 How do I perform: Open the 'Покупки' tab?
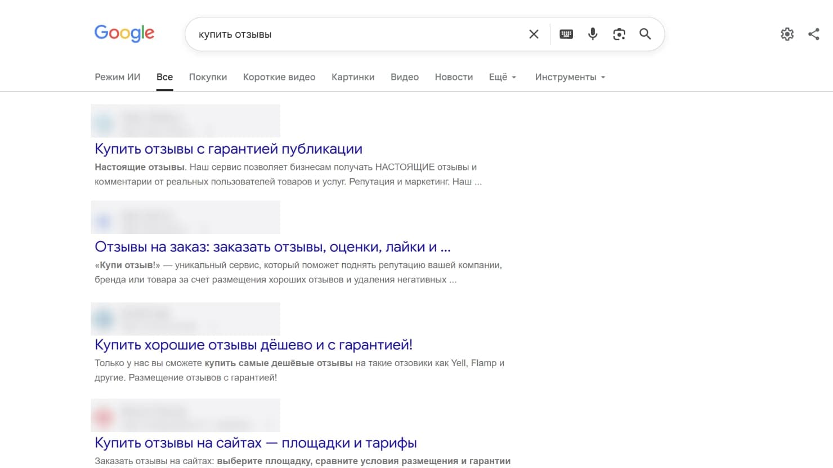(x=208, y=77)
